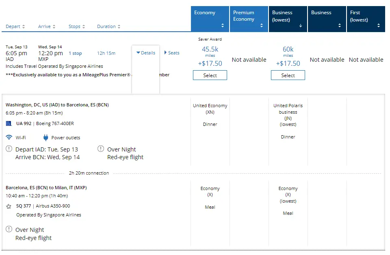The width and height of the screenshot is (390, 255).
Task: Sort flights by Depart time
Action: pyautogui.click(x=15, y=26)
